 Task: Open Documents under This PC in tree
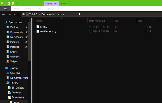[18, 97]
